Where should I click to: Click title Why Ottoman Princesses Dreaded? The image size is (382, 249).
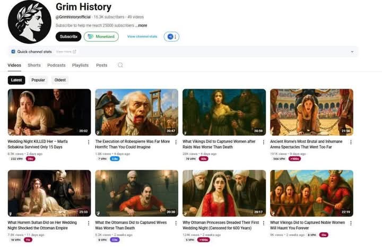point(221,225)
